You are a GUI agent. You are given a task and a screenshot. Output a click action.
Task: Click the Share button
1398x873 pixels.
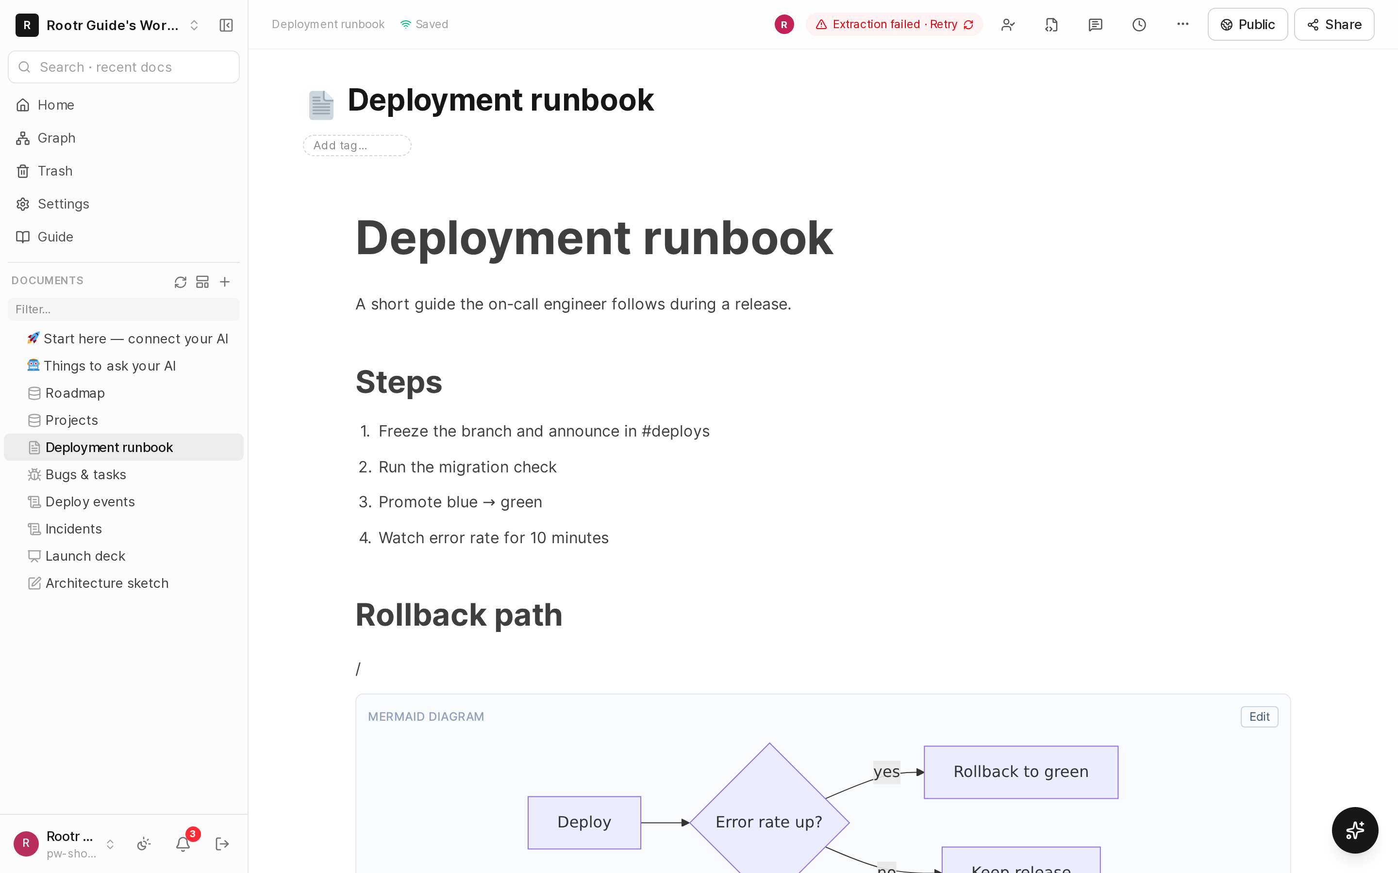click(1334, 24)
